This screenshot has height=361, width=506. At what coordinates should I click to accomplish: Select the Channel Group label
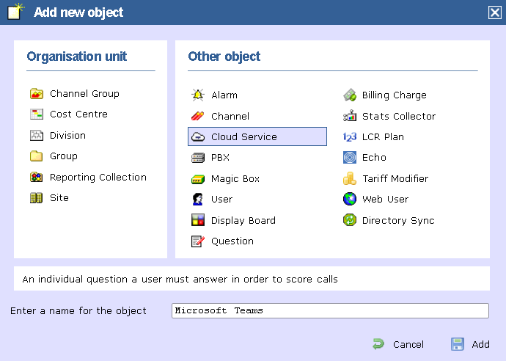pos(84,94)
